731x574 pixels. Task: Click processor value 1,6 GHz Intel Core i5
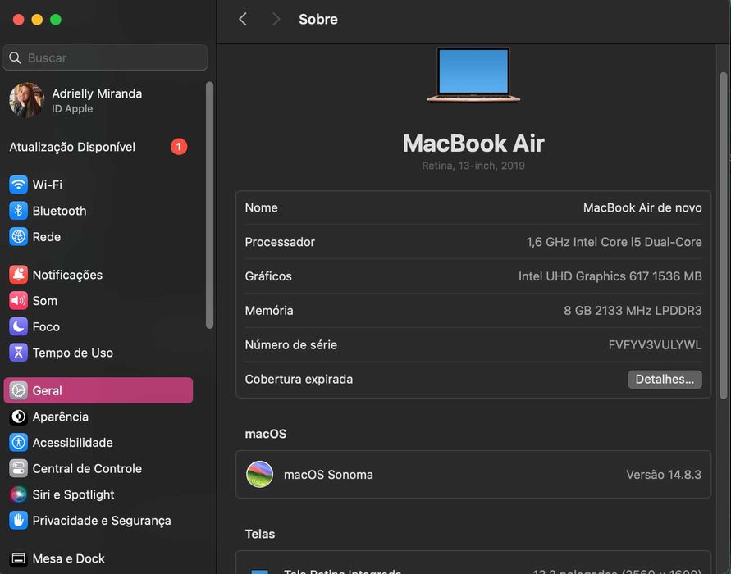coord(614,242)
